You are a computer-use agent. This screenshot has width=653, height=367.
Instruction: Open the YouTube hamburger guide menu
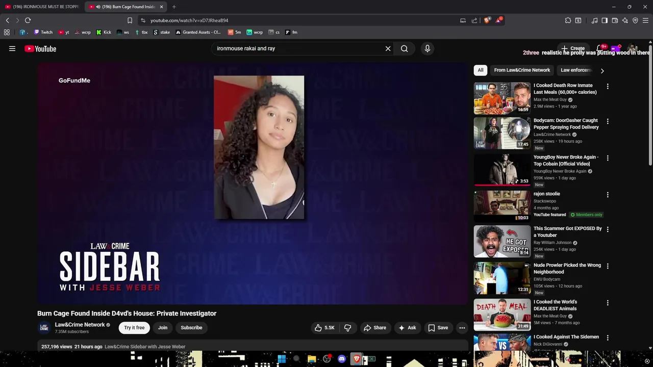[x=12, y=48]
